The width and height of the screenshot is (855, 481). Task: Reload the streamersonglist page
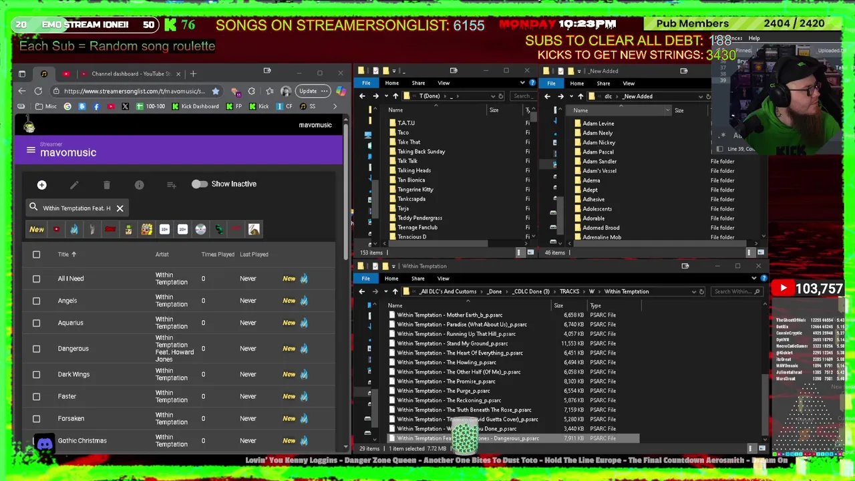[x=38, y=91]
